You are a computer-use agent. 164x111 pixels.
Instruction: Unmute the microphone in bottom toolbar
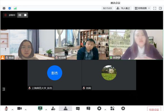click(x=6, y=108)
